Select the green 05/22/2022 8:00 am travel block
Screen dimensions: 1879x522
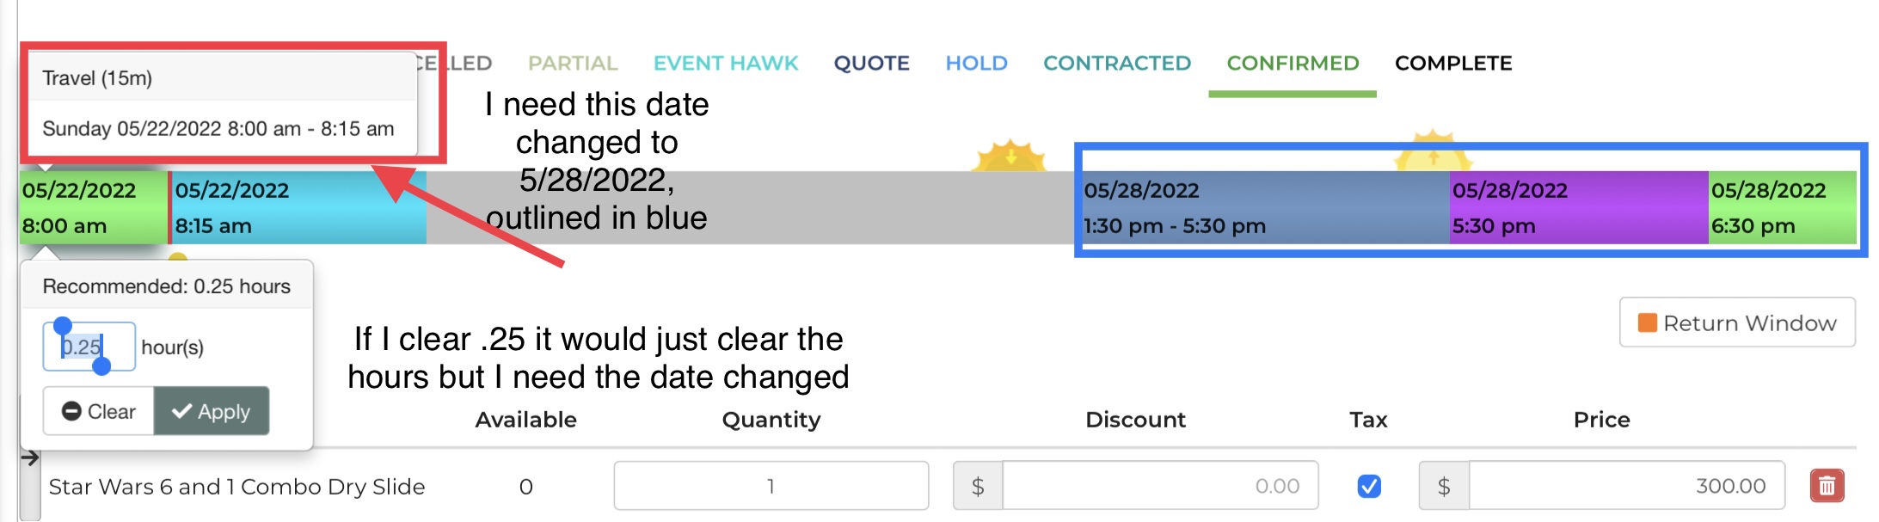pos(93,208)
